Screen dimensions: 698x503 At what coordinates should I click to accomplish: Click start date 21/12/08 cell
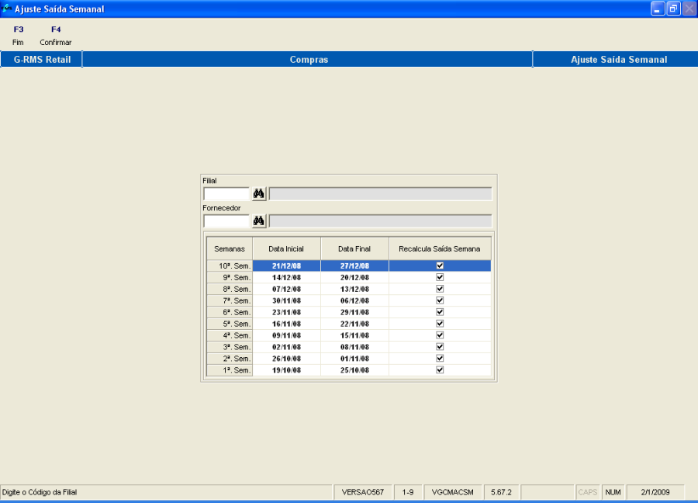(287, 266)
